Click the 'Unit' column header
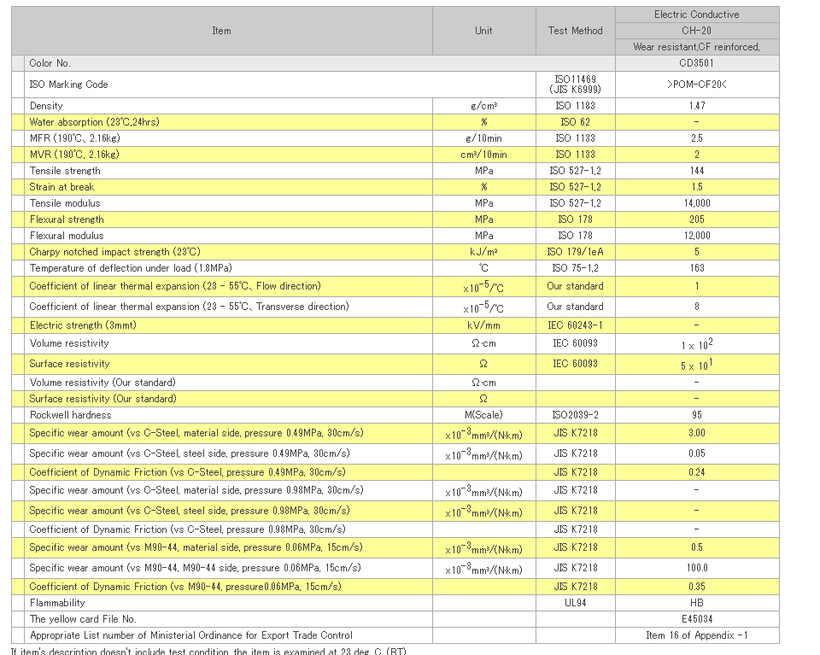Viewport: 820px width, 655px height. [483, 31]
